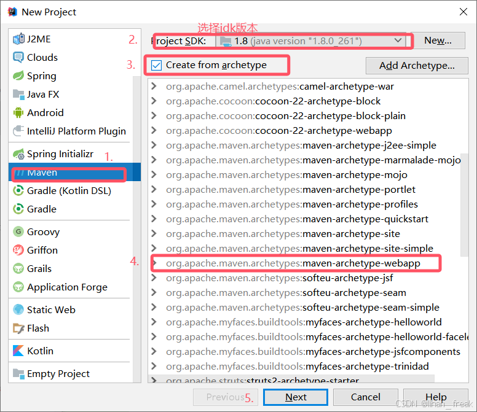Click the J2ME phone icon

point(18,39)
